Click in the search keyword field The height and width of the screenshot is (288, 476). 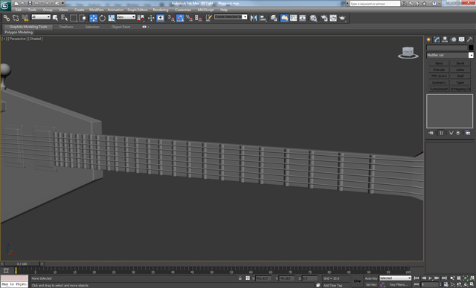tap(375, 4)
